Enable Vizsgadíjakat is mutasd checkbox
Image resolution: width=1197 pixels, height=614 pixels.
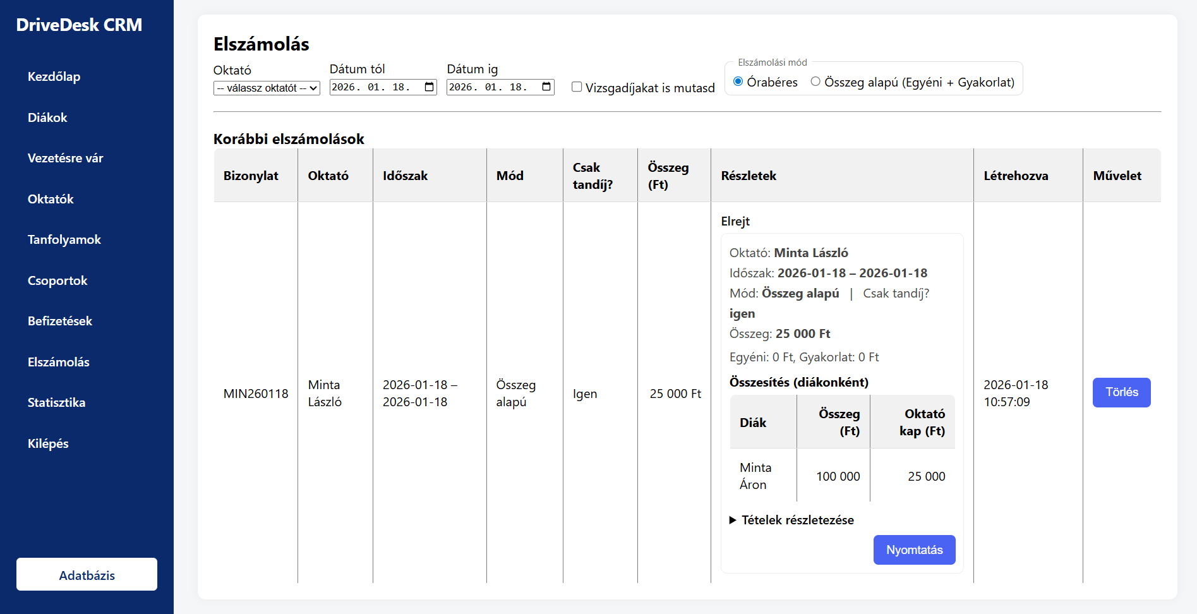(x=577, y=87)
